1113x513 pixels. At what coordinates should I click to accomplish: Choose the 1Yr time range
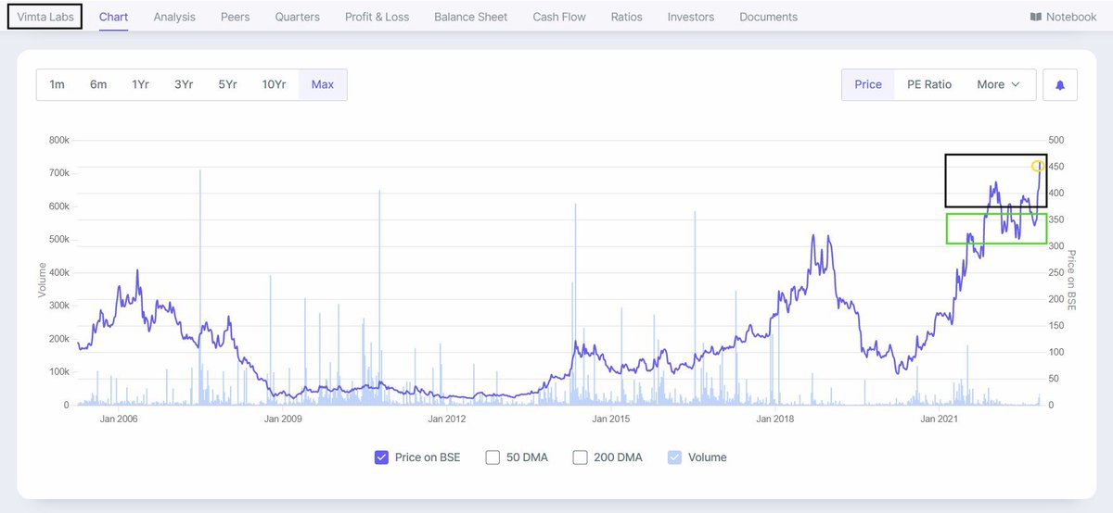pos(141,84)
